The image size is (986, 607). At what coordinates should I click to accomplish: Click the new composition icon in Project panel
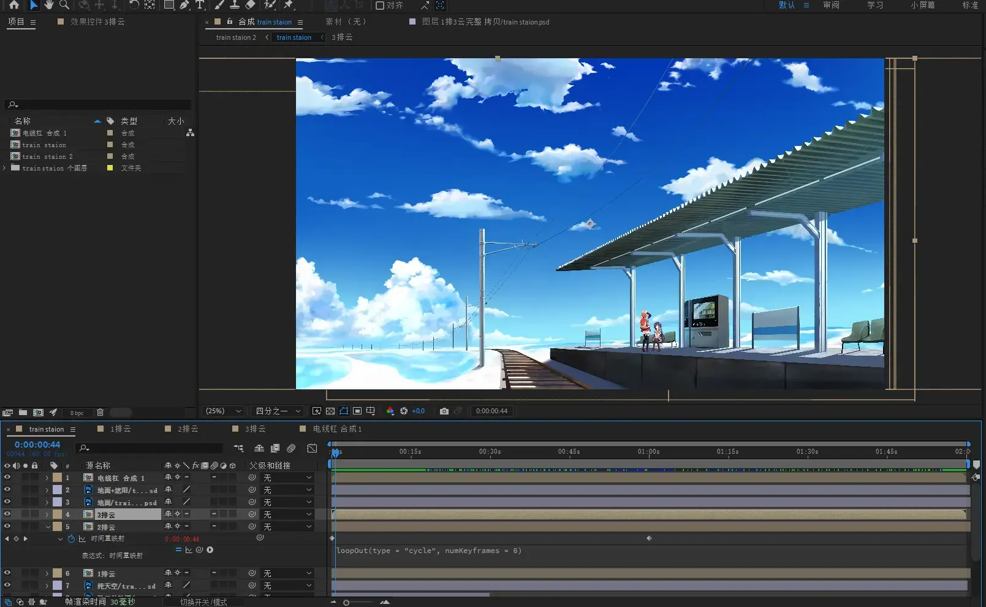click(x=38, y=413)
